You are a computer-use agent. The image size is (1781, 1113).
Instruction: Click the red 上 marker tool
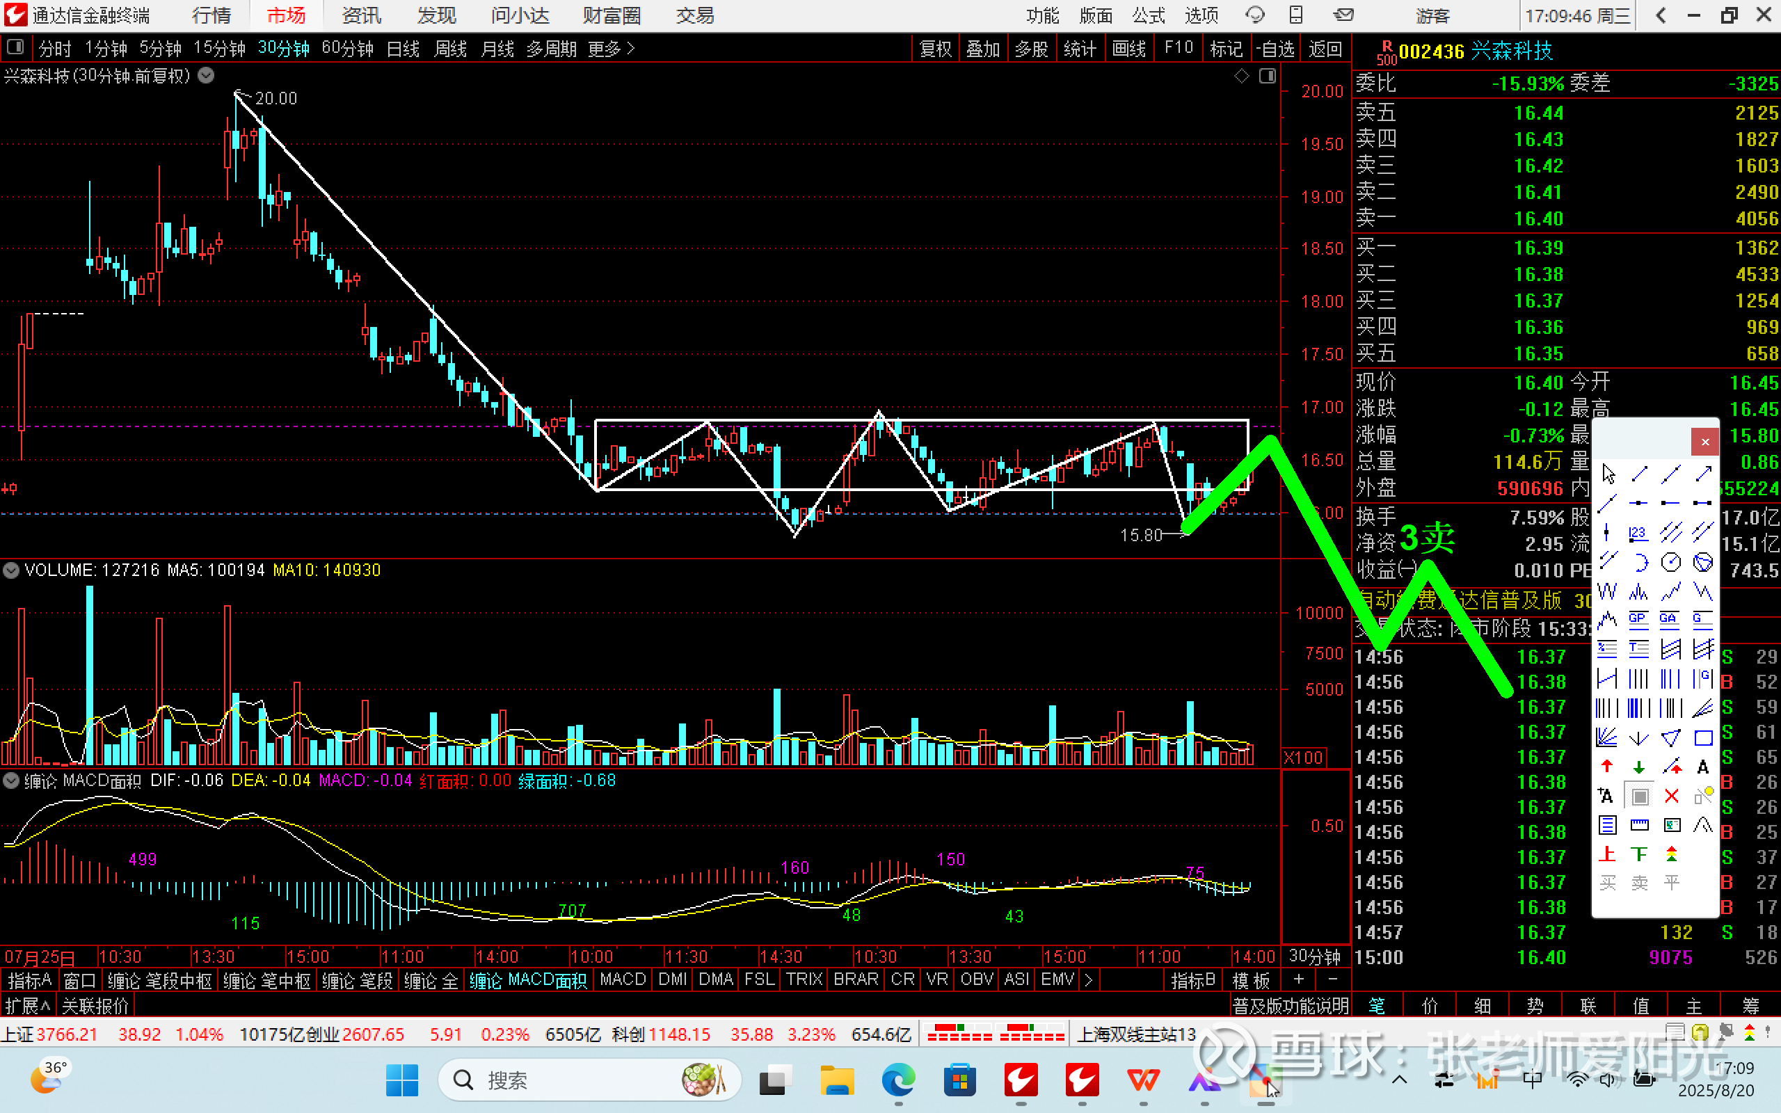(1608, 855)
